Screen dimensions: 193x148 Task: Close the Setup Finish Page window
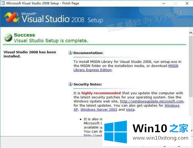[187, 3]
